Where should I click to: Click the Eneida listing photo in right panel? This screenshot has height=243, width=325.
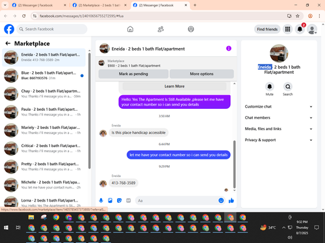pos(279,53)
